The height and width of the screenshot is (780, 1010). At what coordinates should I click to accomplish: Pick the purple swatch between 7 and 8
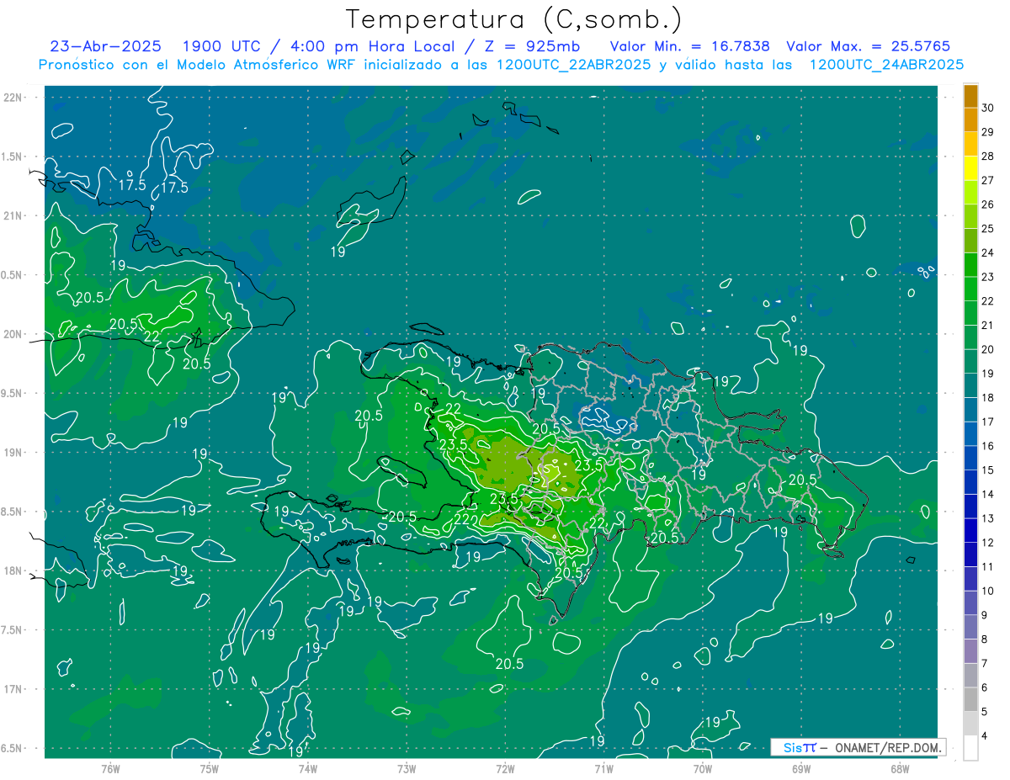[970, 651]
